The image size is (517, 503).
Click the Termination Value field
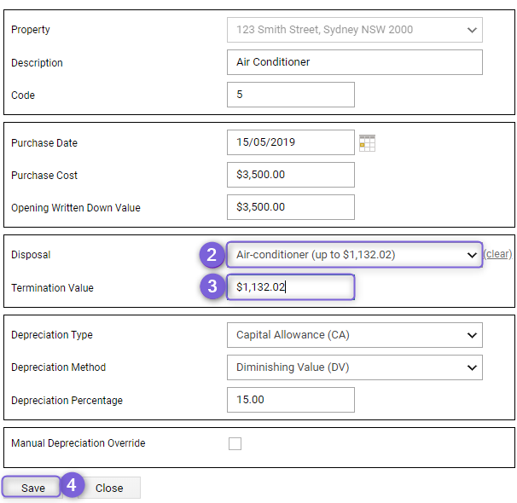click(x=290, y=287)
